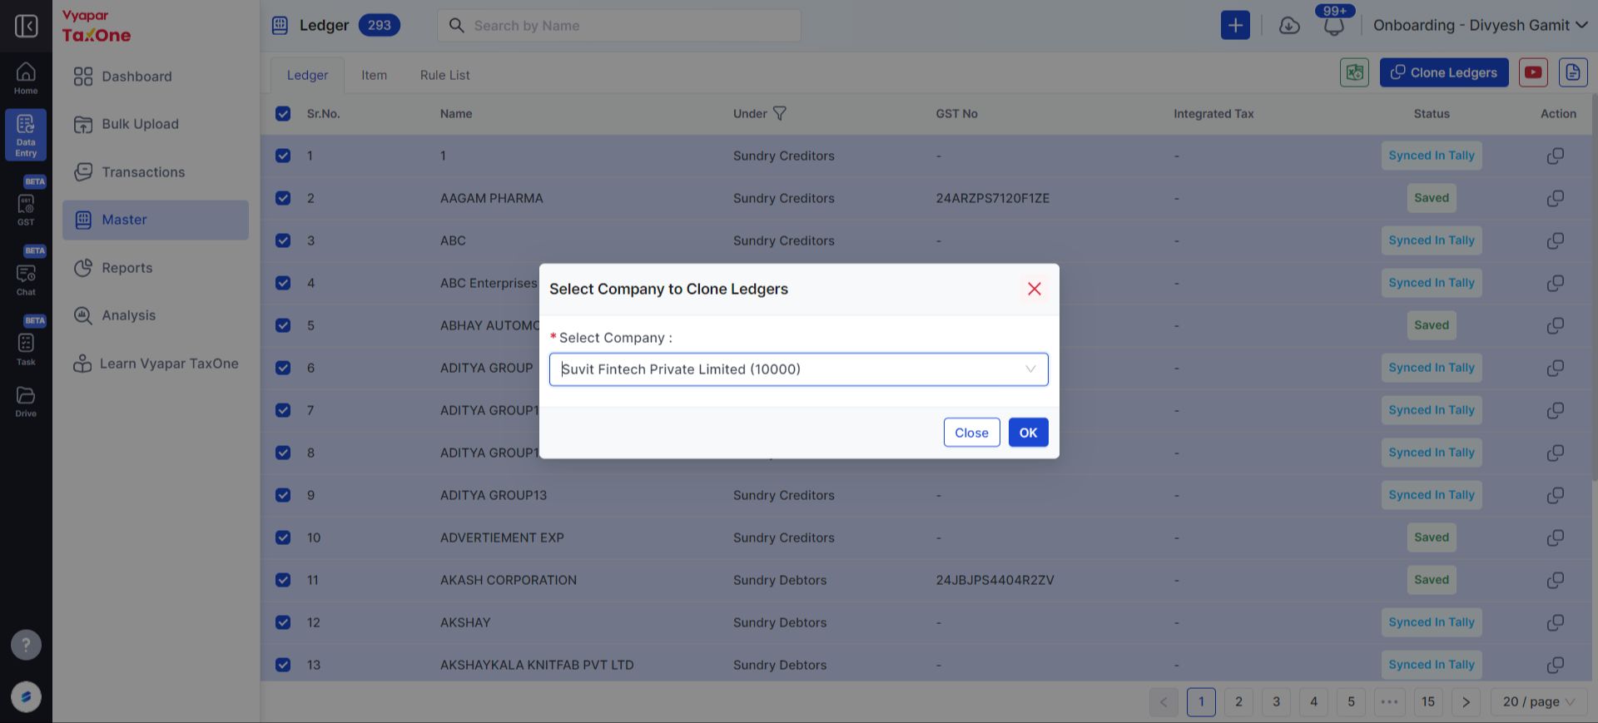Uncheck the checkbox for row ABC
Viewport: 1598px width, 723px height.
coord(283,240)
